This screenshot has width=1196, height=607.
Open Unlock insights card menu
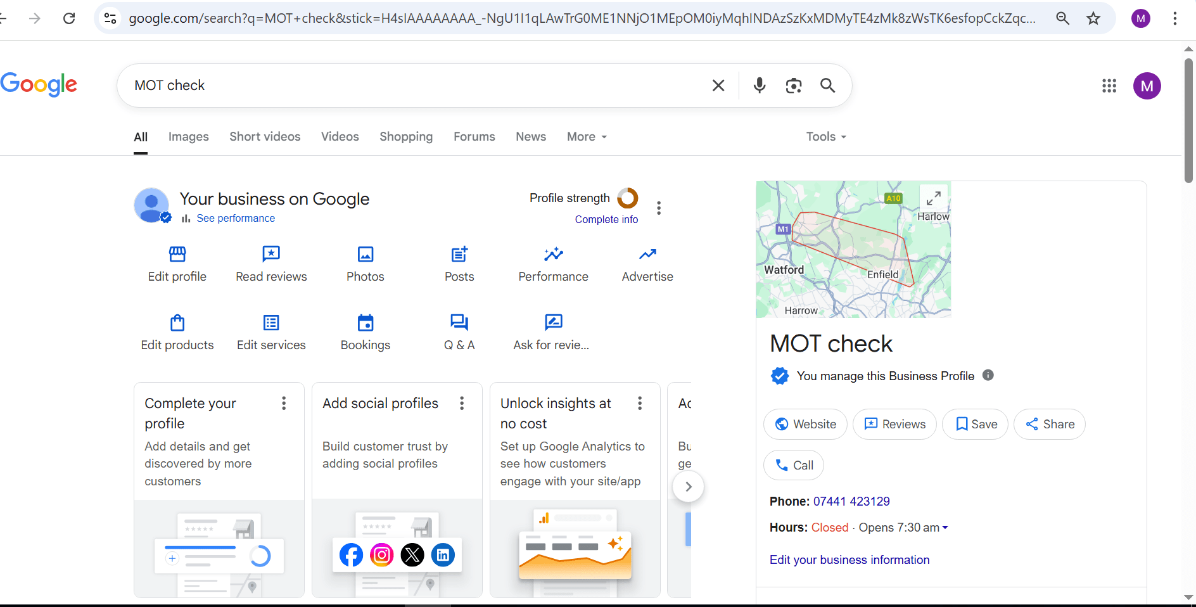click(x=640, y=403)
